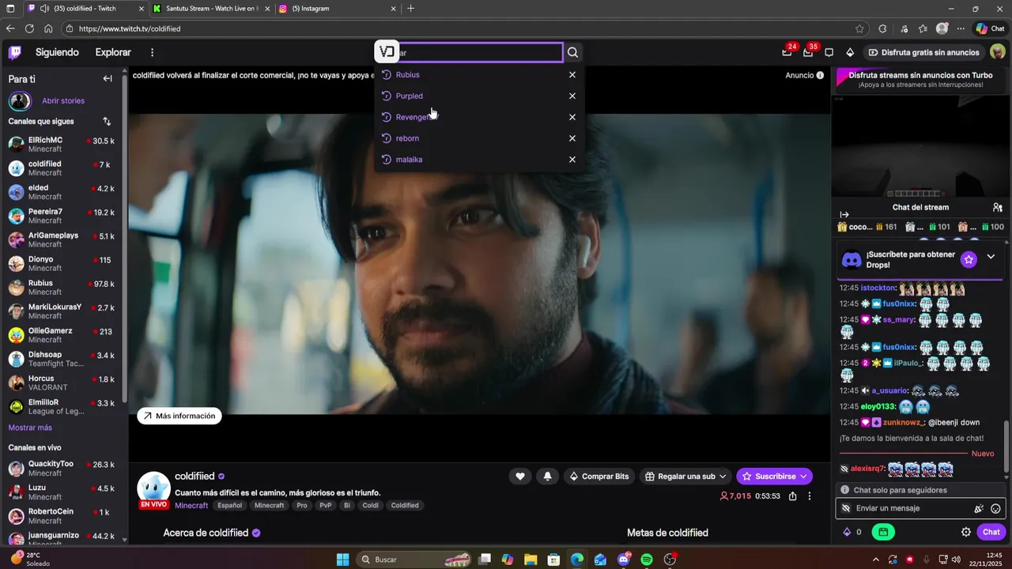Open notifications with 35 badge
Image resolution: width=1012 pixels, height=569 pixels.
click(x=808, y=52)
